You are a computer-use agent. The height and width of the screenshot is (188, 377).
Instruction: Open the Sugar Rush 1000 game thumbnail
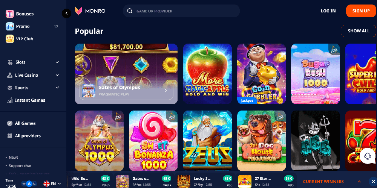[x=316, y=74]
